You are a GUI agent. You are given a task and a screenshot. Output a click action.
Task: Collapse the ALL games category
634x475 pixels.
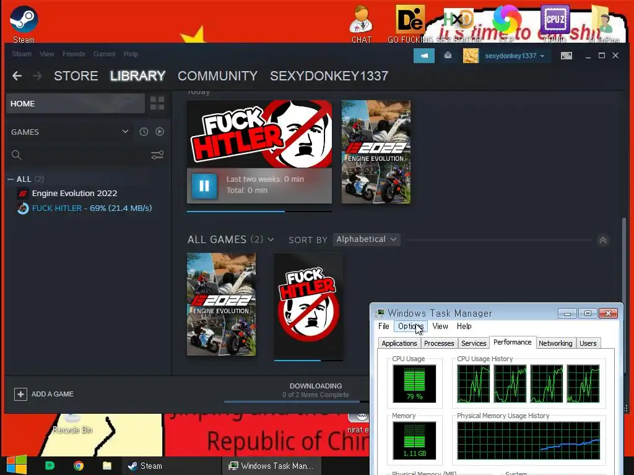(x=11, y=179)
